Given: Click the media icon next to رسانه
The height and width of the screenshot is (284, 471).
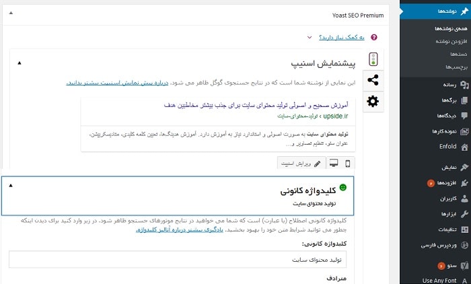Looking at the screenshot, I should (x=464, y=85).
